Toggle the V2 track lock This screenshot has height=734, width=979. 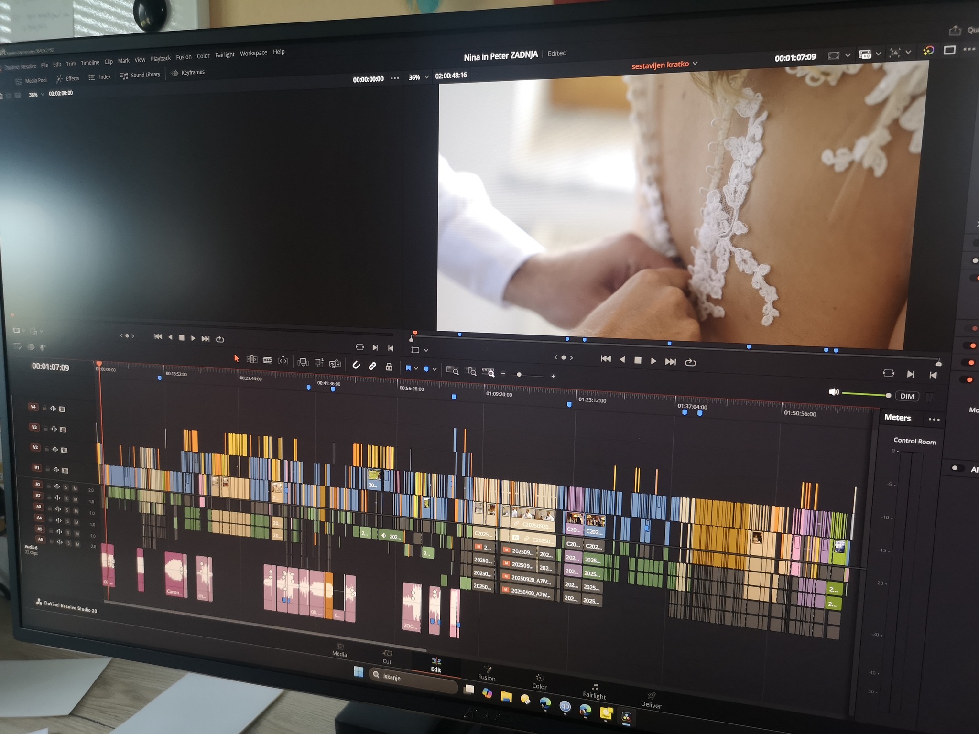point(47,449)
